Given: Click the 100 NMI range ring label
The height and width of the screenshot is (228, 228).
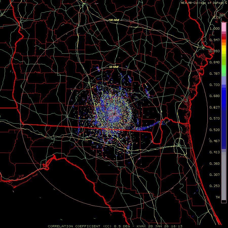Looking at the screenshot, I should point(114,20).
